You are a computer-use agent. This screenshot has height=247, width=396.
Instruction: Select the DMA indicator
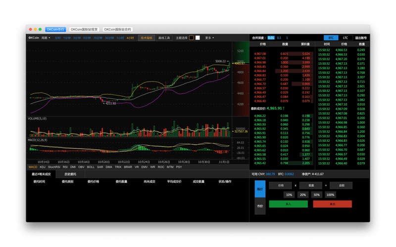[x=109, y=167]
